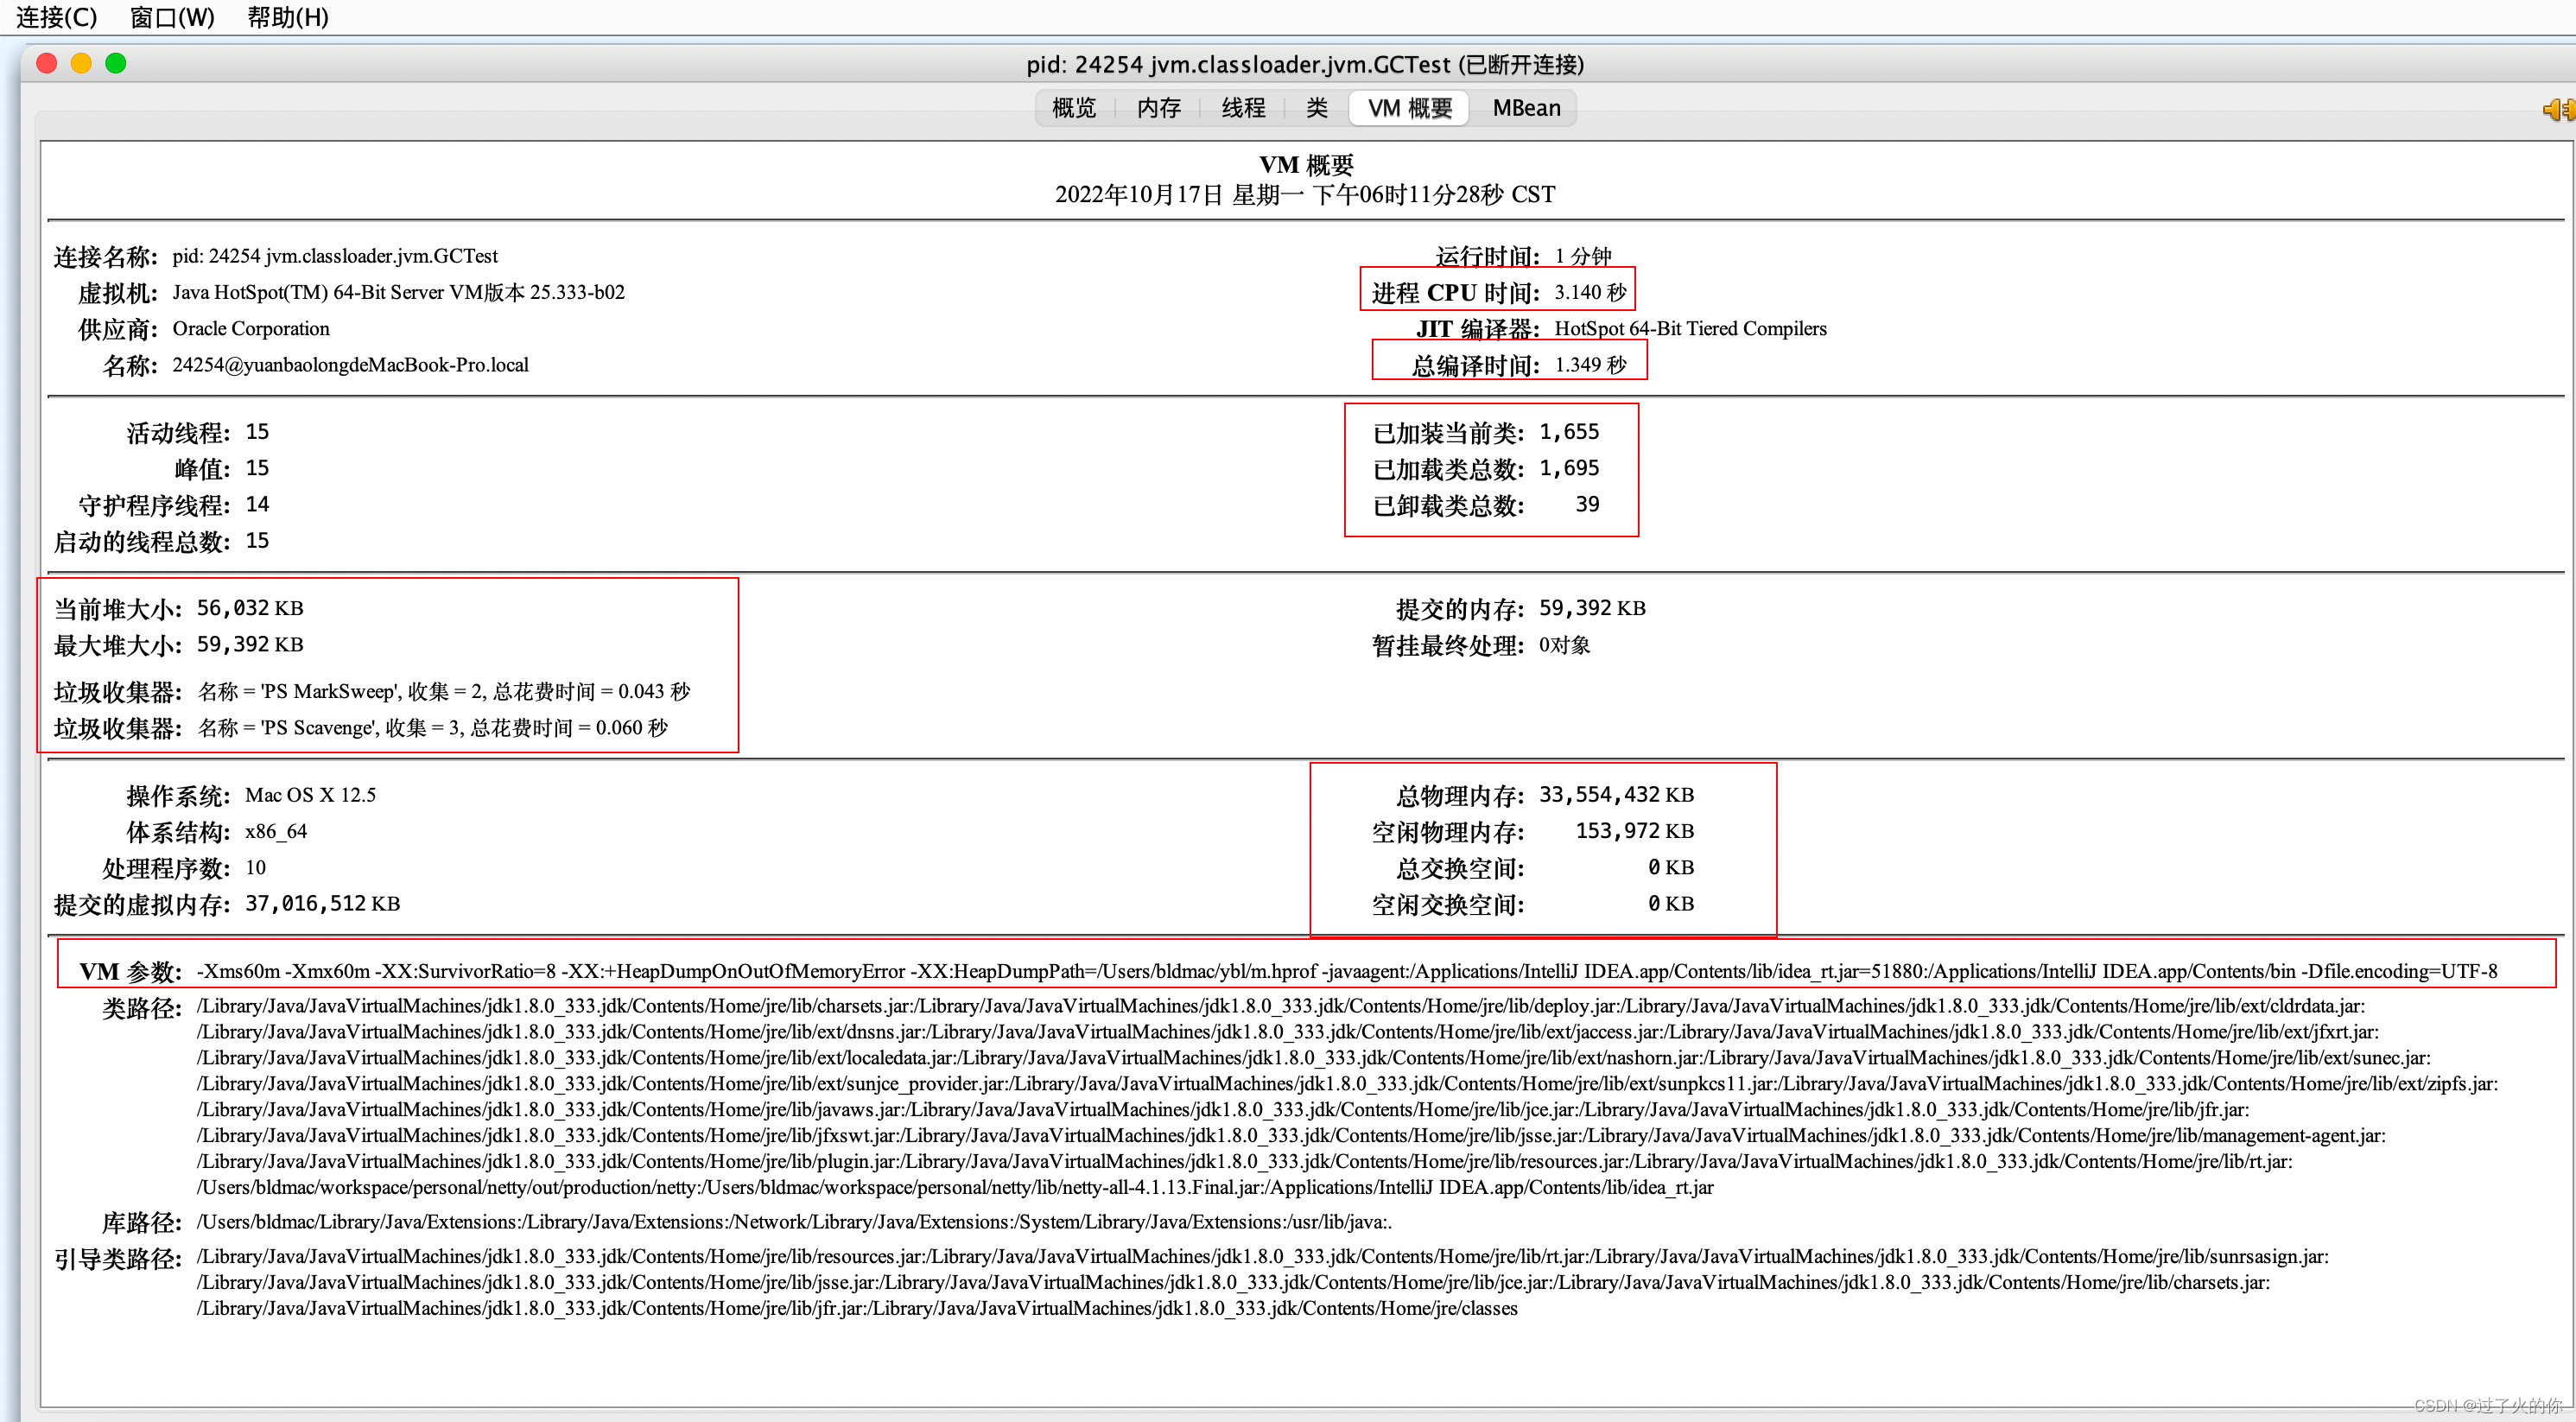The image size is (2576, 1422).
Task: Switch to the 线程 tab
Action: 1243,108
